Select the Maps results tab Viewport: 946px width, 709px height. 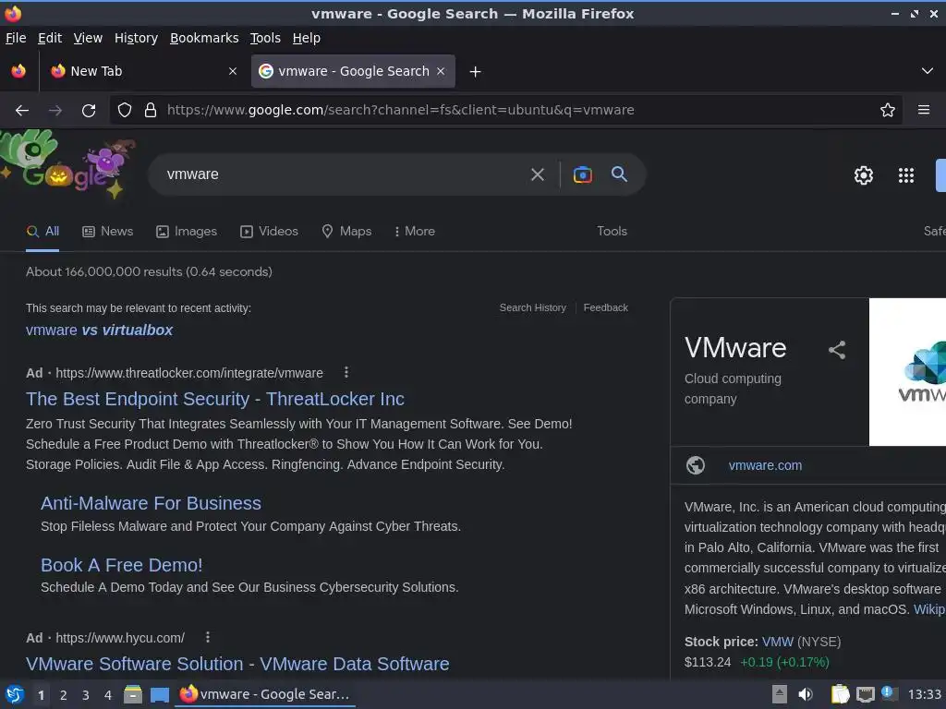(x=347, y=232)
